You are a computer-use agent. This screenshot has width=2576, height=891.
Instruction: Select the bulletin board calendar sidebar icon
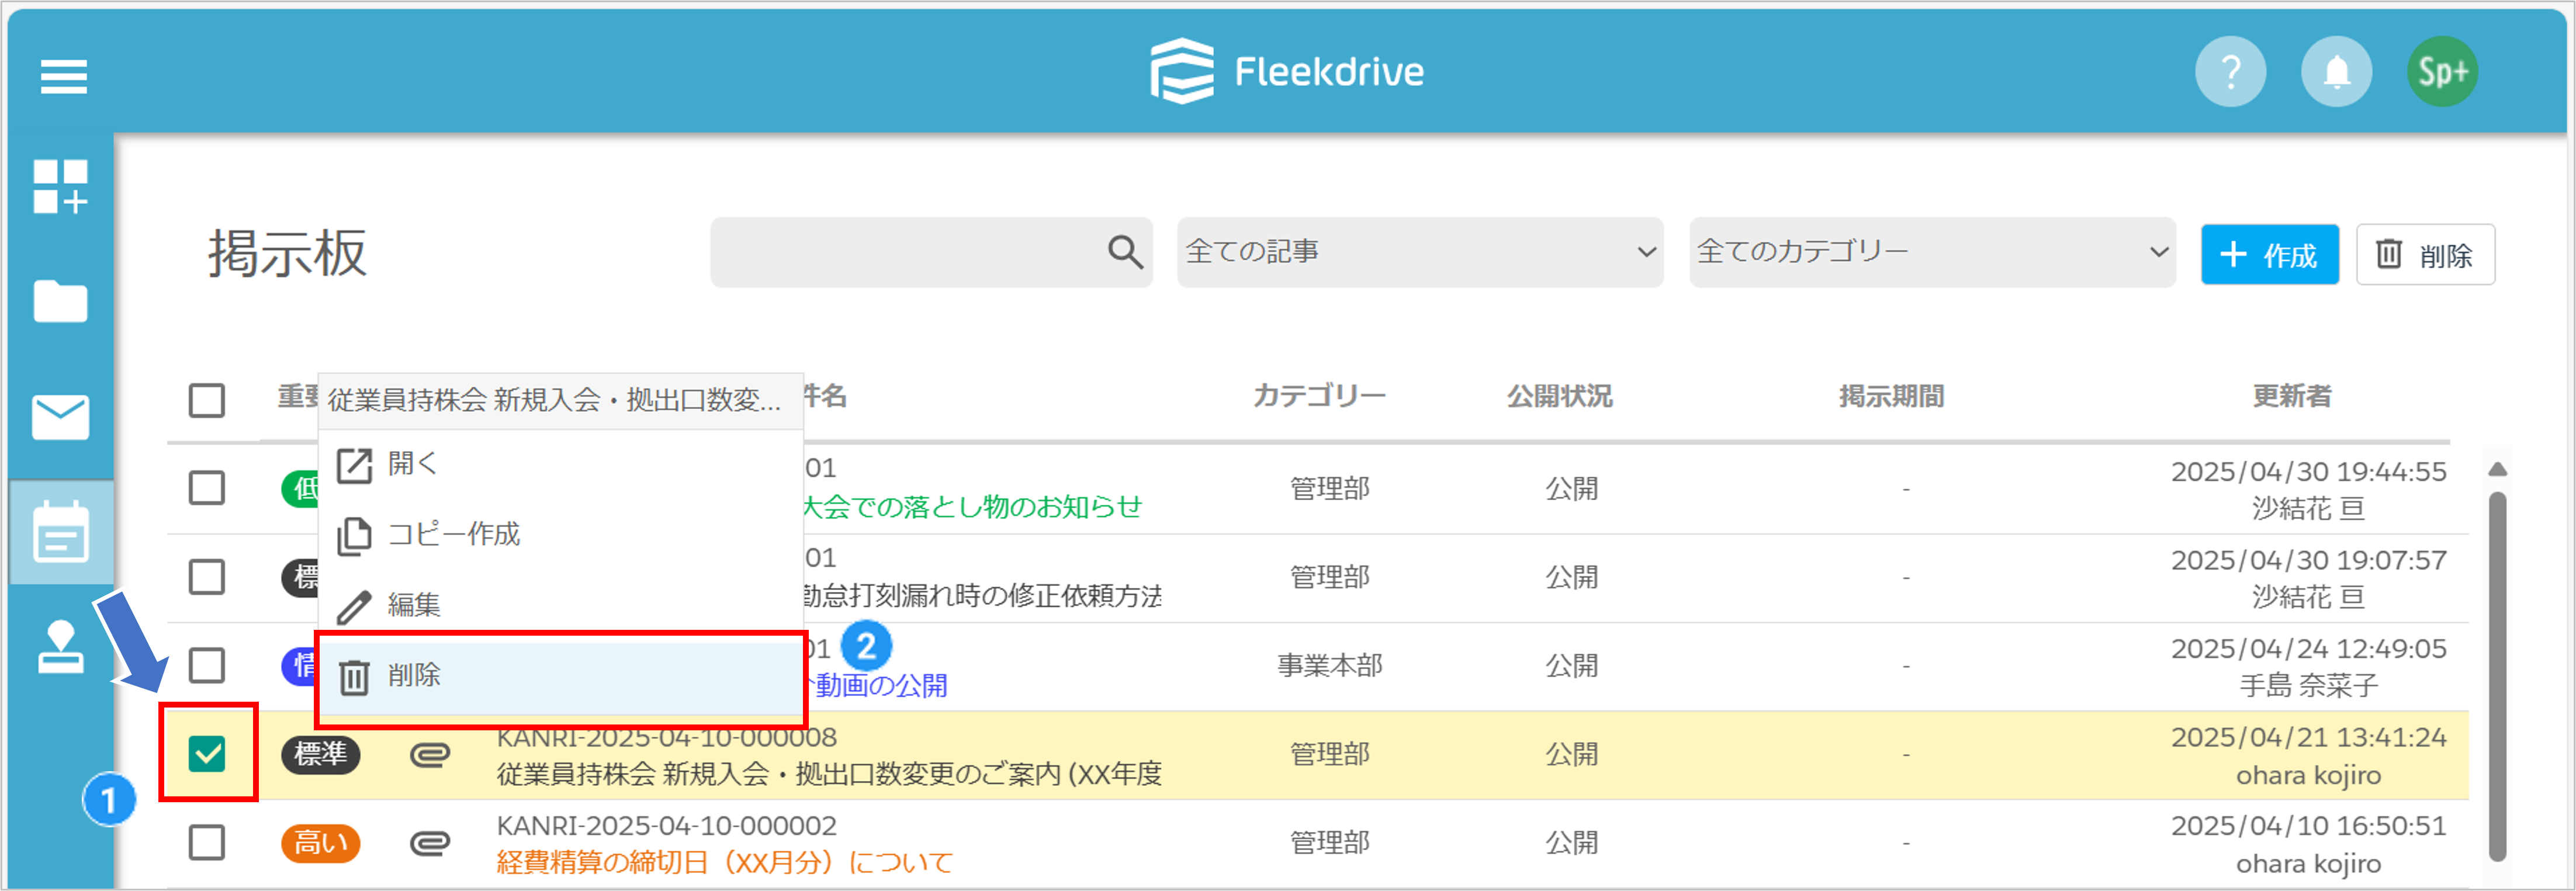click(61, 532)
